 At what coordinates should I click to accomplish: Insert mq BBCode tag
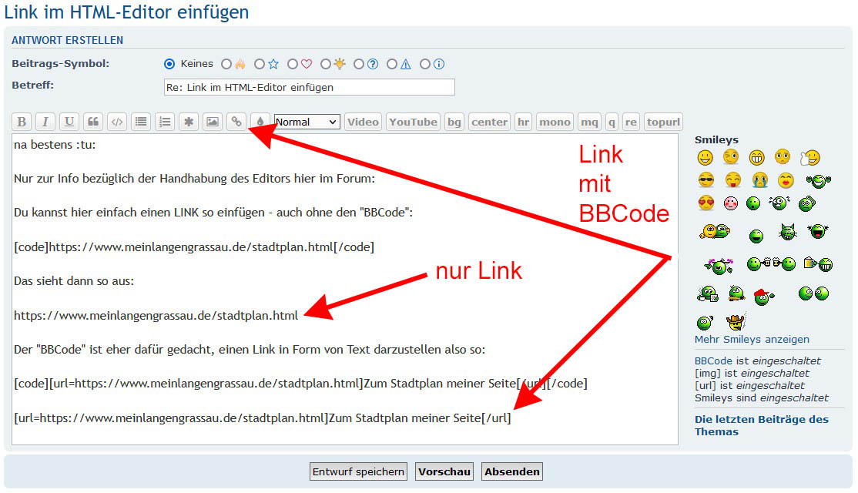(589, 122)
